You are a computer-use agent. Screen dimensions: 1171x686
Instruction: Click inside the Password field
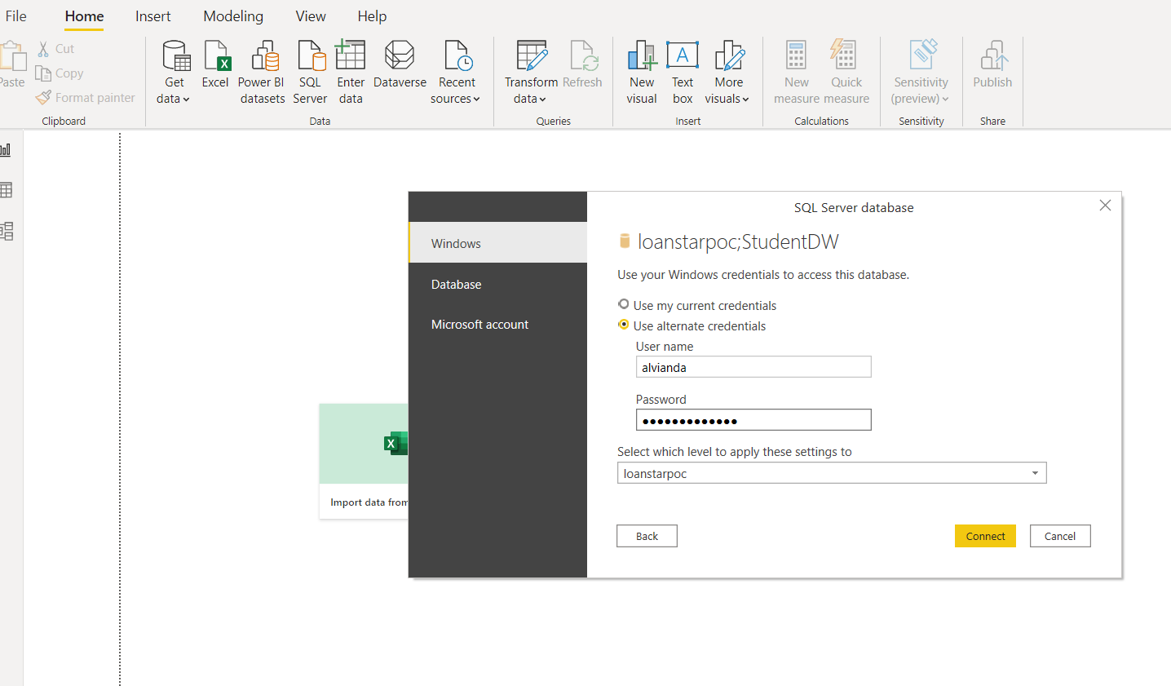[x=753, y=419]
